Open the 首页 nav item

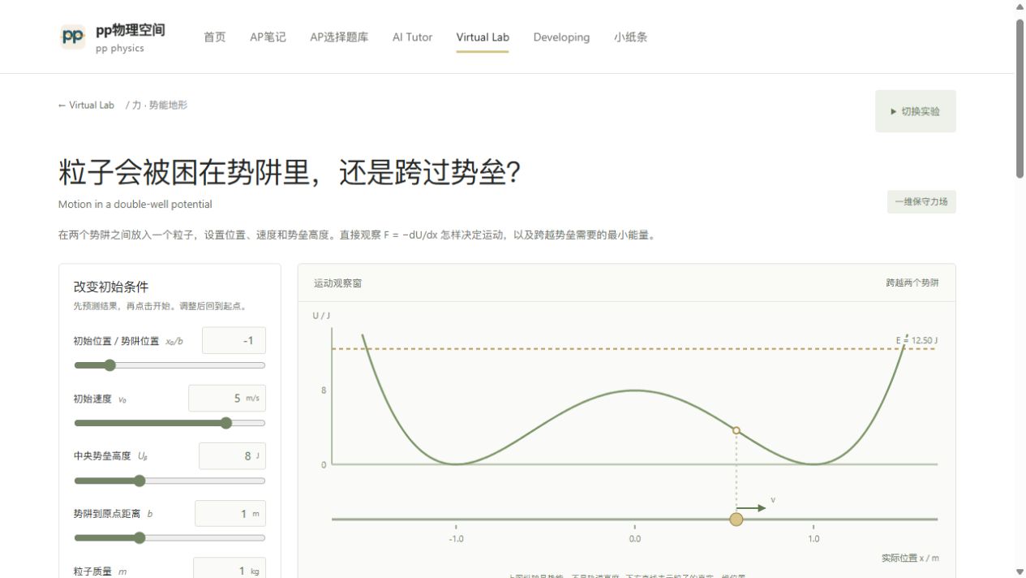[215, 37]
